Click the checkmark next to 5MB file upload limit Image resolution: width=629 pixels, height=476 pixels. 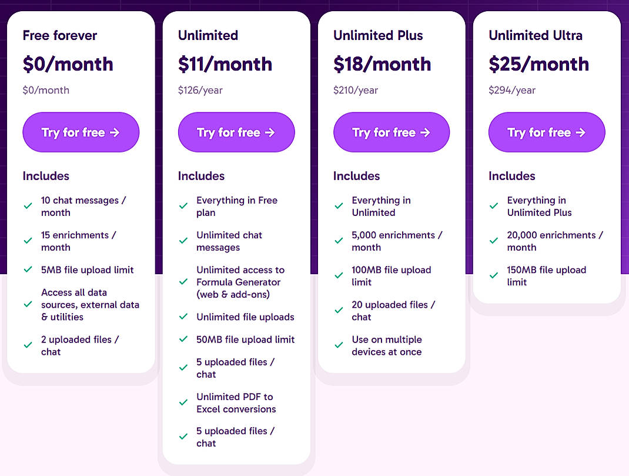tap(28, 269)
